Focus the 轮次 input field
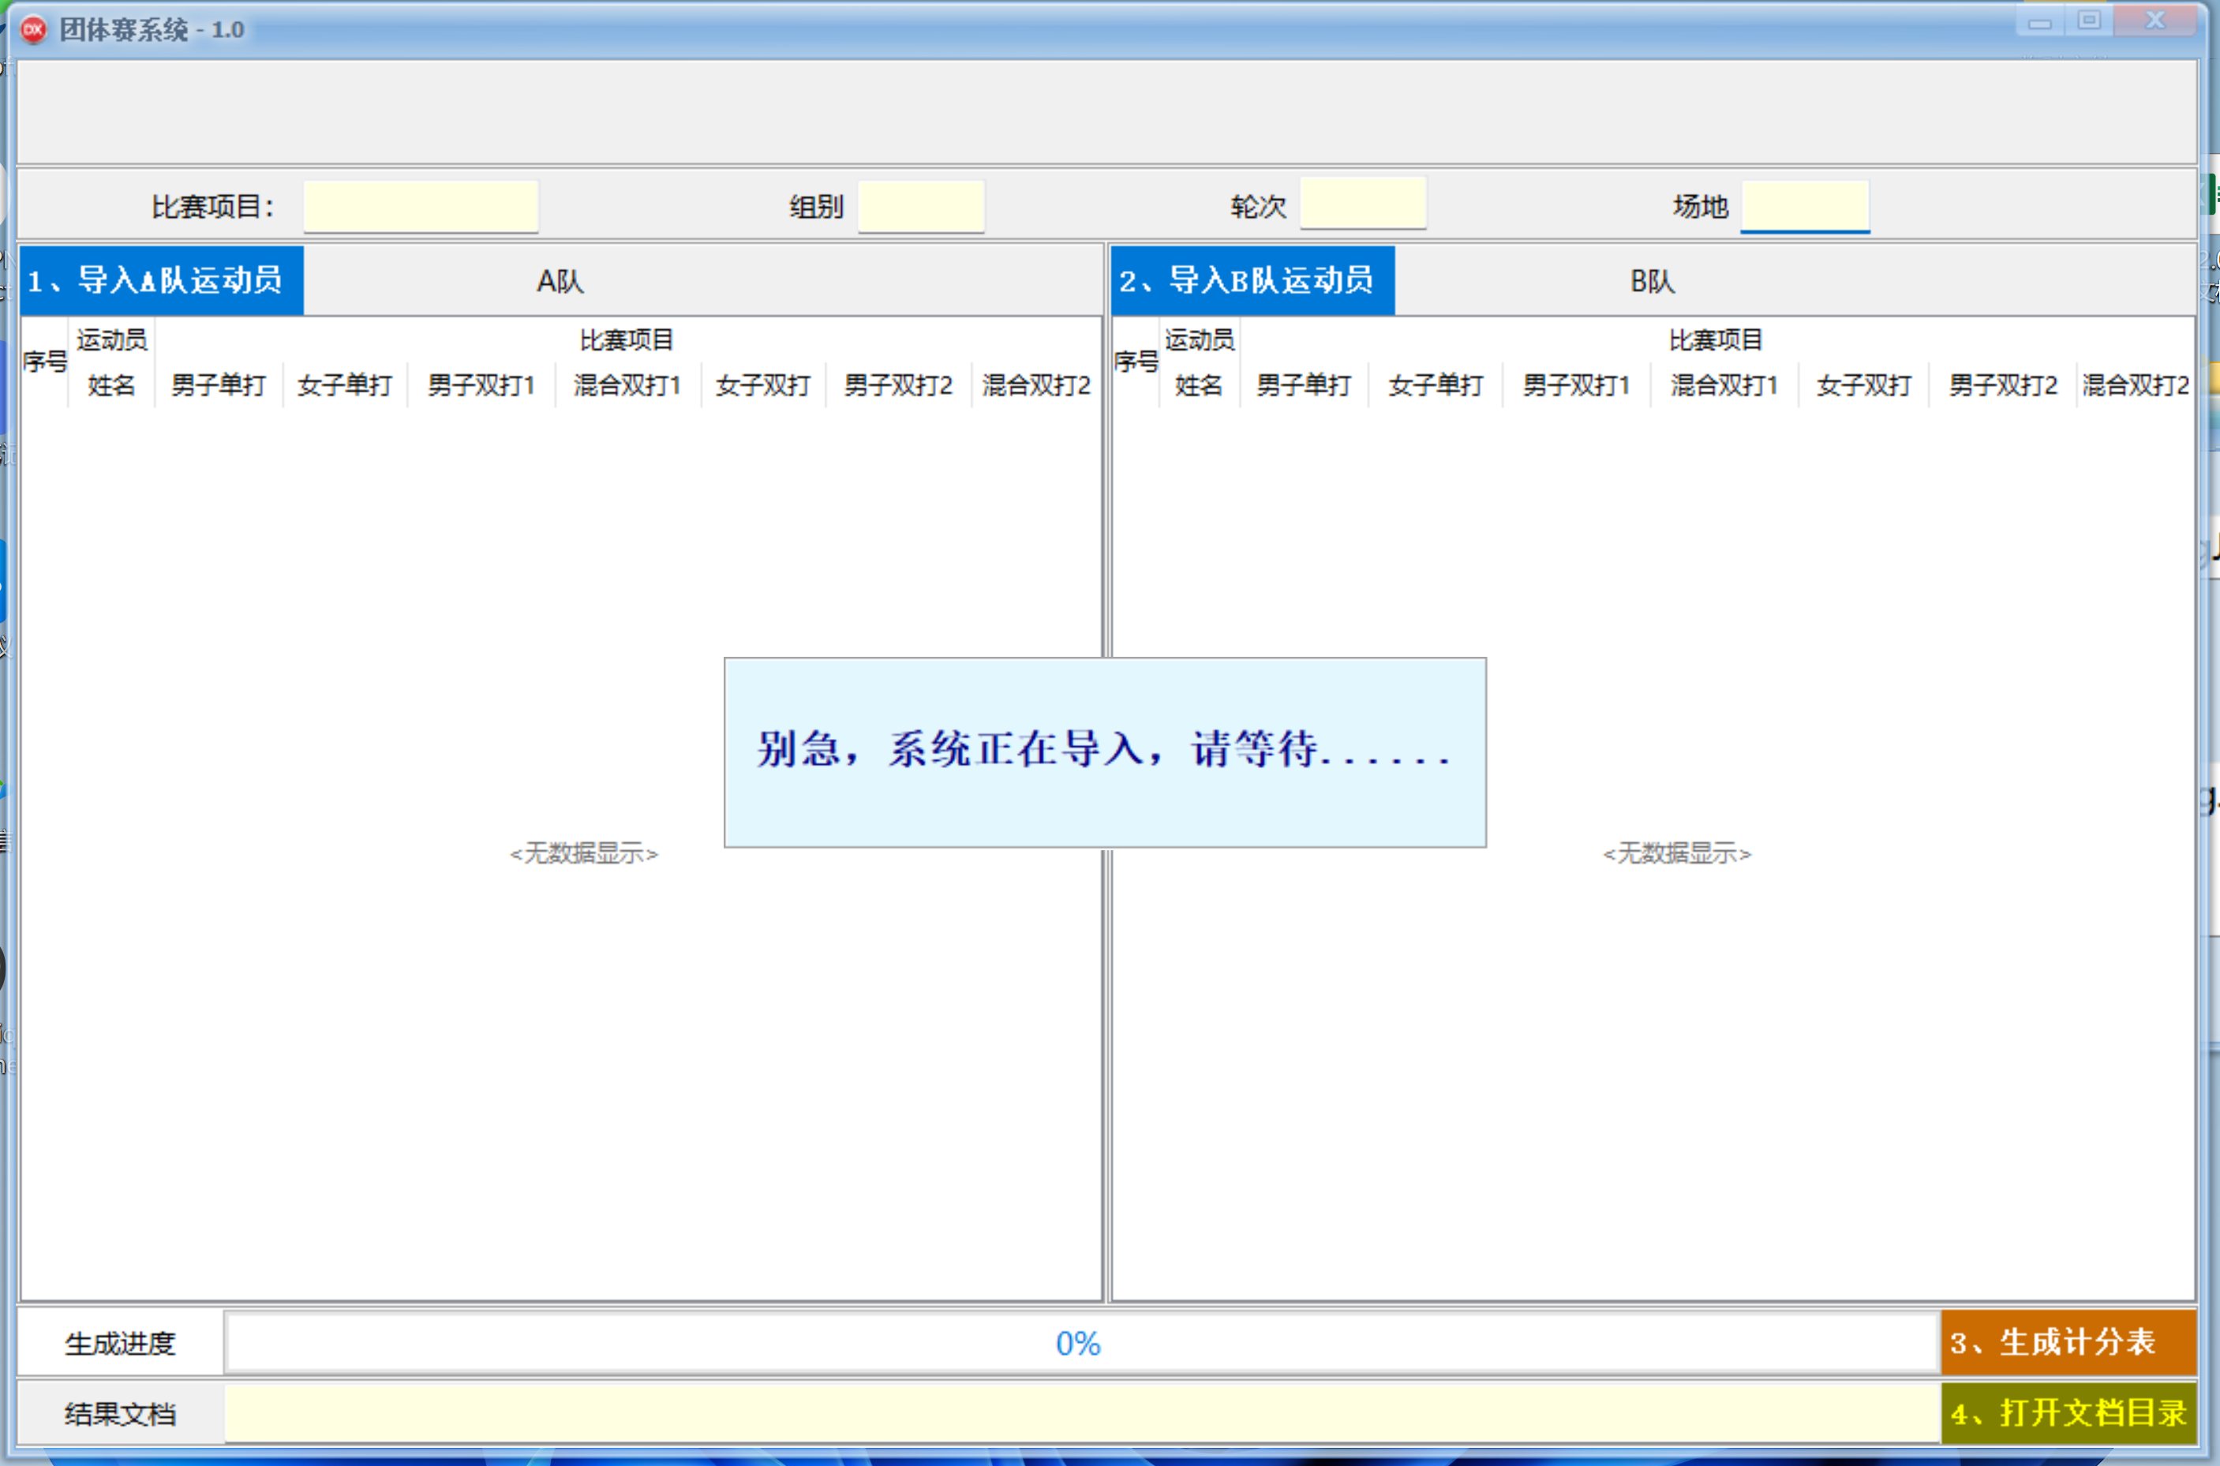Screen dimensions: 2220x1466 click(x=1363, y=203)
